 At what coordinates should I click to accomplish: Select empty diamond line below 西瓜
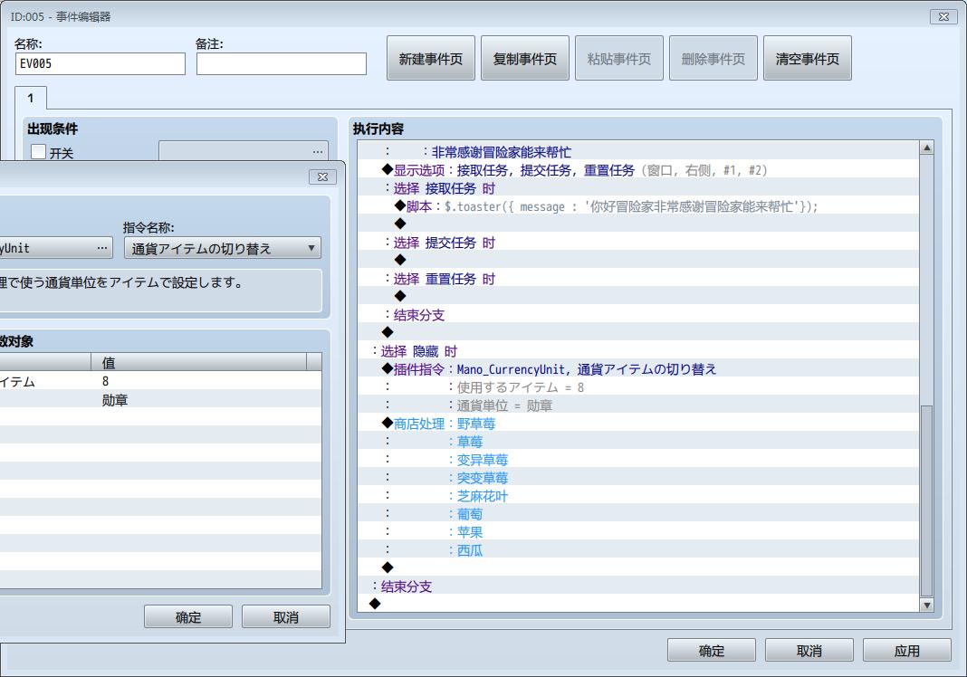pyautogui.click(x=638, y=567)
